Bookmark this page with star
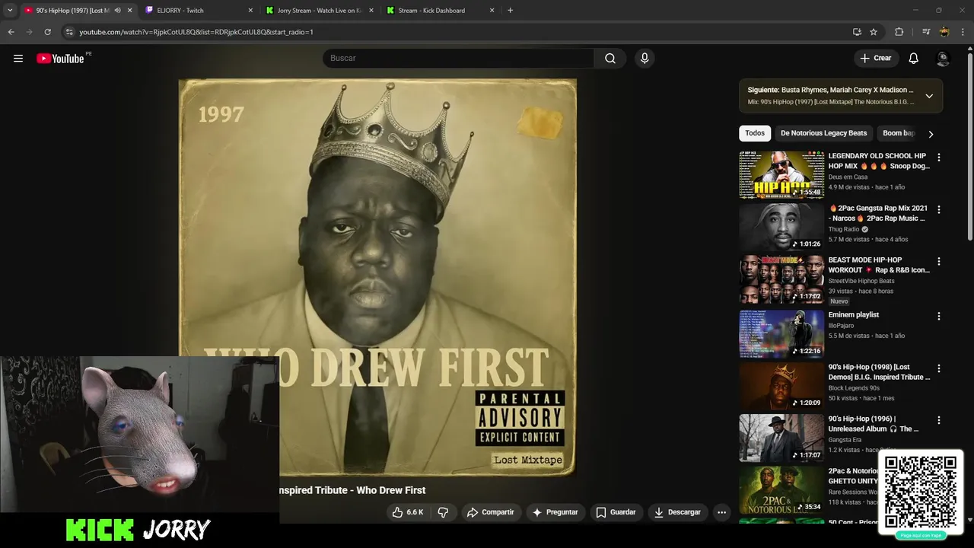Viewport: 974px width, 548px height. (x=874, y=32)
